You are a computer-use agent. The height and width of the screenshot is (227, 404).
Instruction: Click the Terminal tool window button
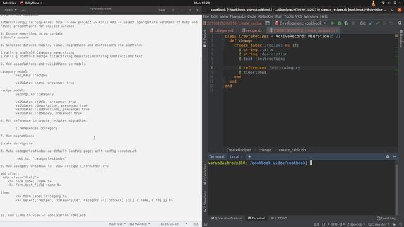[257, 218]
